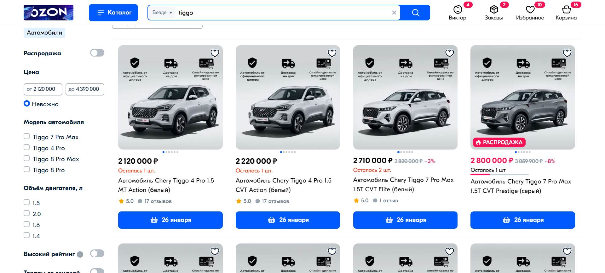
Task: Open the Избранное favorites icon
Action: pyautogui.click(x=530, y=13)
